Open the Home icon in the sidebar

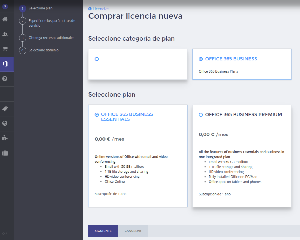[5, 19]
